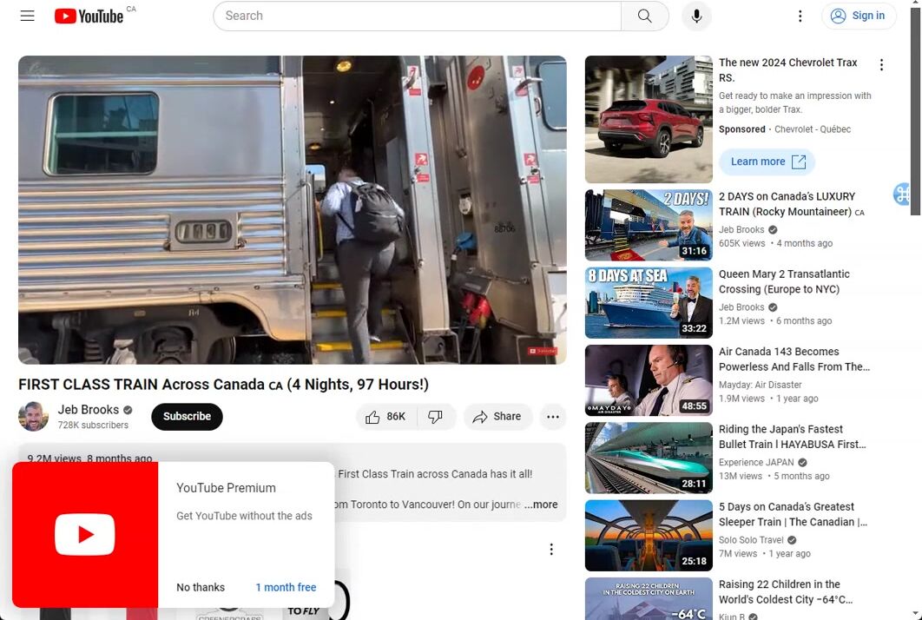
Task: Like the video with thumbs up
Action: pyautogui.click(x=385, y=417)
